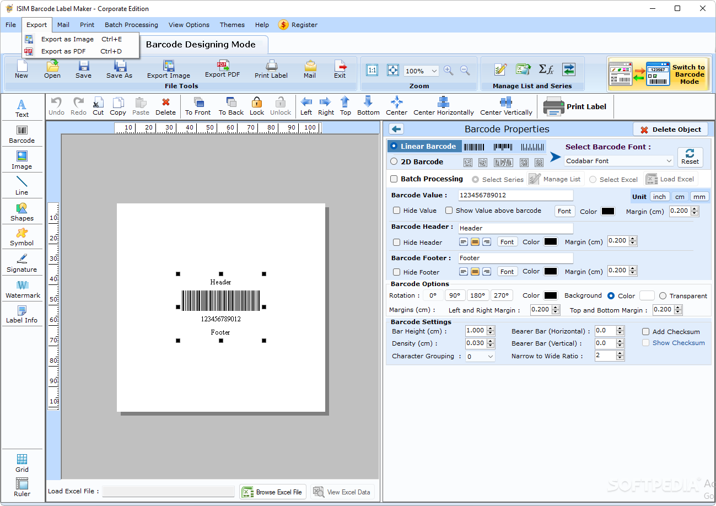Click the Exit icon in File Tools

[340, 69]
